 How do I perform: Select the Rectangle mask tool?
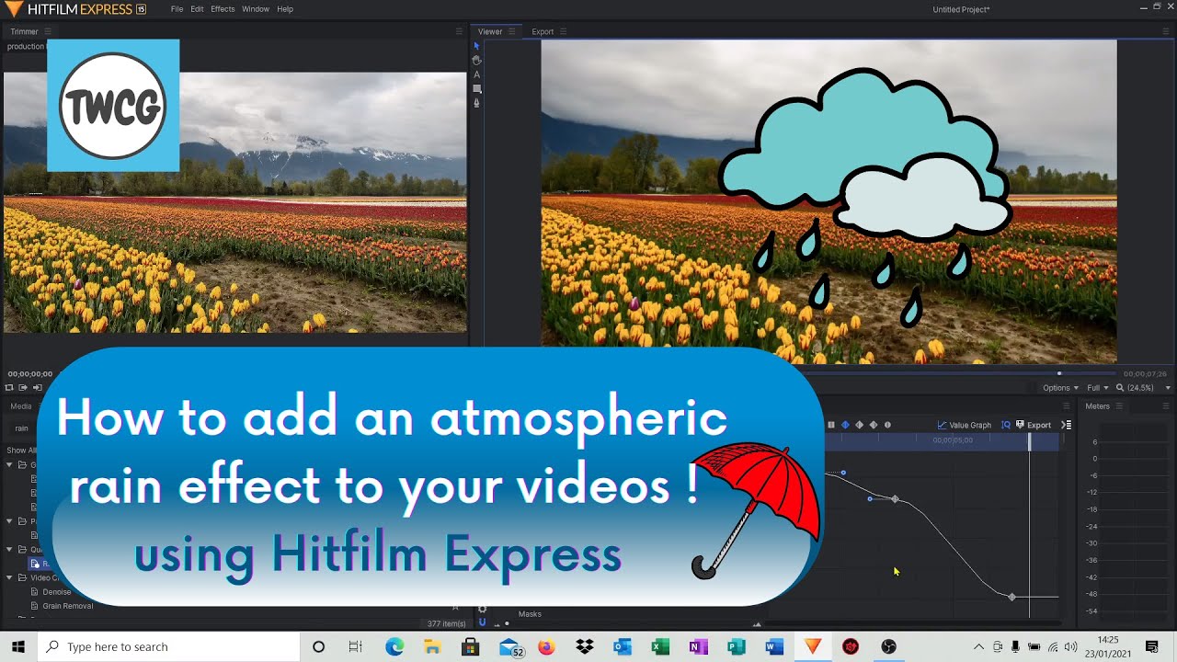[x=476, y=89]
